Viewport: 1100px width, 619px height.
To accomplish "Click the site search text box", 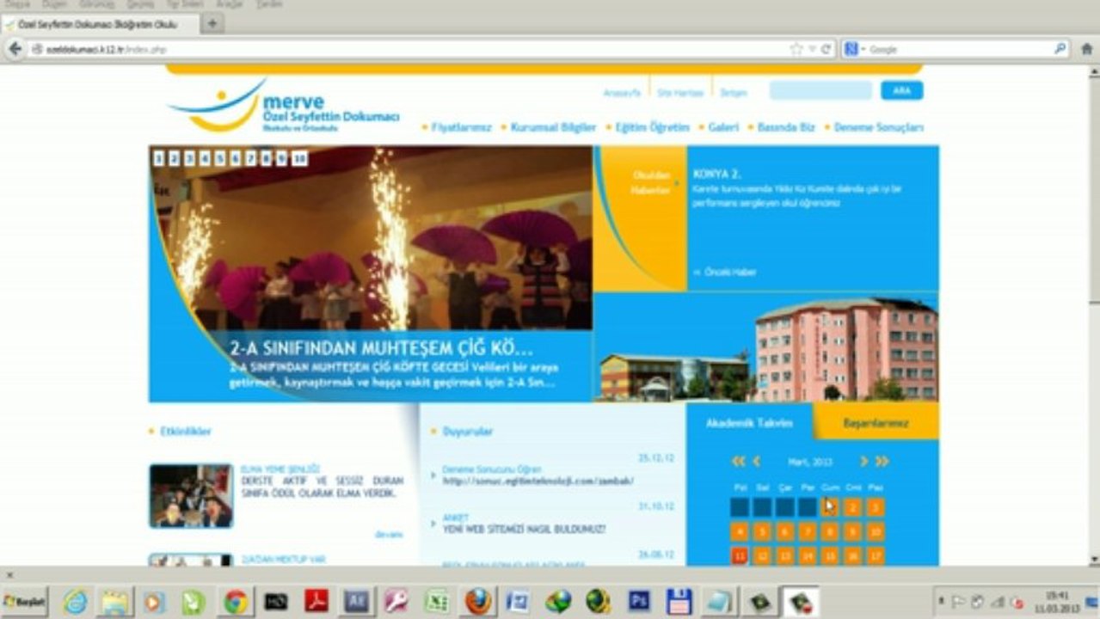I will point(820,90).
